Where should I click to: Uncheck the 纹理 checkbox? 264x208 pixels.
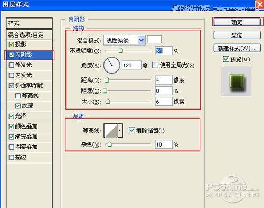18,106
